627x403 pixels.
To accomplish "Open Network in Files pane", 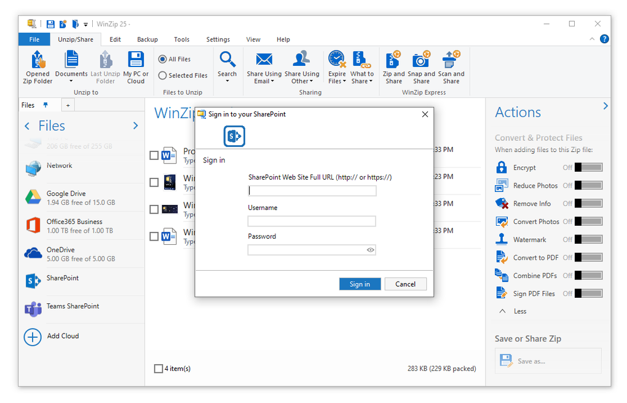I will coord(83,169).
